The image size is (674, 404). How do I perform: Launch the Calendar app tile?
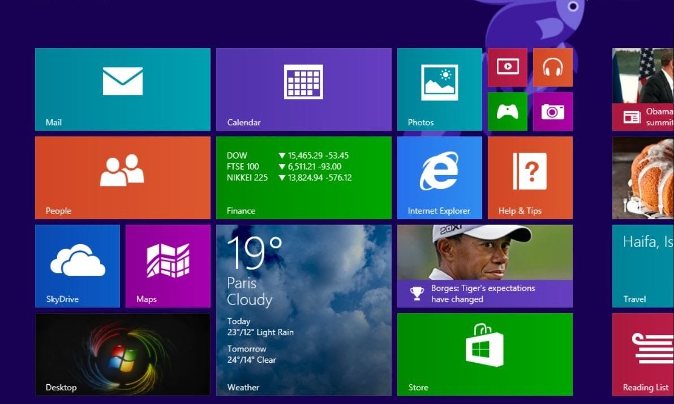(x=303, y=89)
